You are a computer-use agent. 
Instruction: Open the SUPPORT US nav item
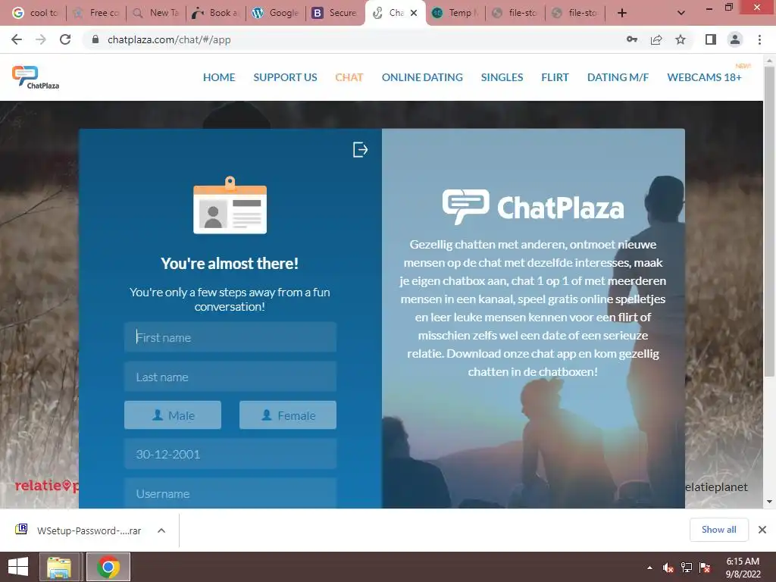pyautogui.click(x=285, y=77)
